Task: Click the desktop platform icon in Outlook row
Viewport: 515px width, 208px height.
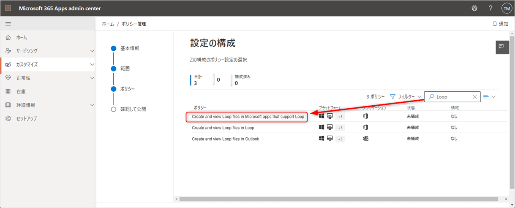Action: 330,138
